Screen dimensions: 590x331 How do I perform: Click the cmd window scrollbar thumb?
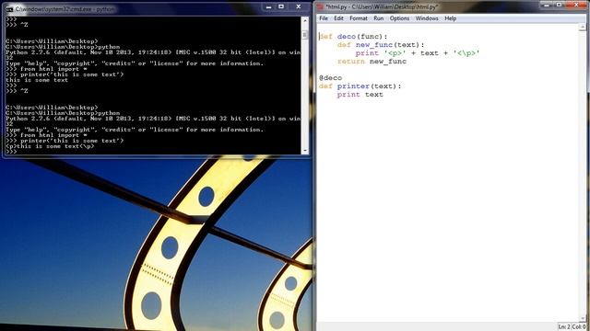click(305, 35)
